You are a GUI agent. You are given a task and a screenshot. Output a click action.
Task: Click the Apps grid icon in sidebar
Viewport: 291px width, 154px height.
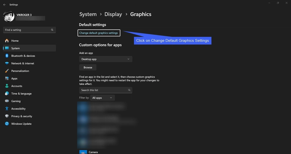click(x=7, y=78)
